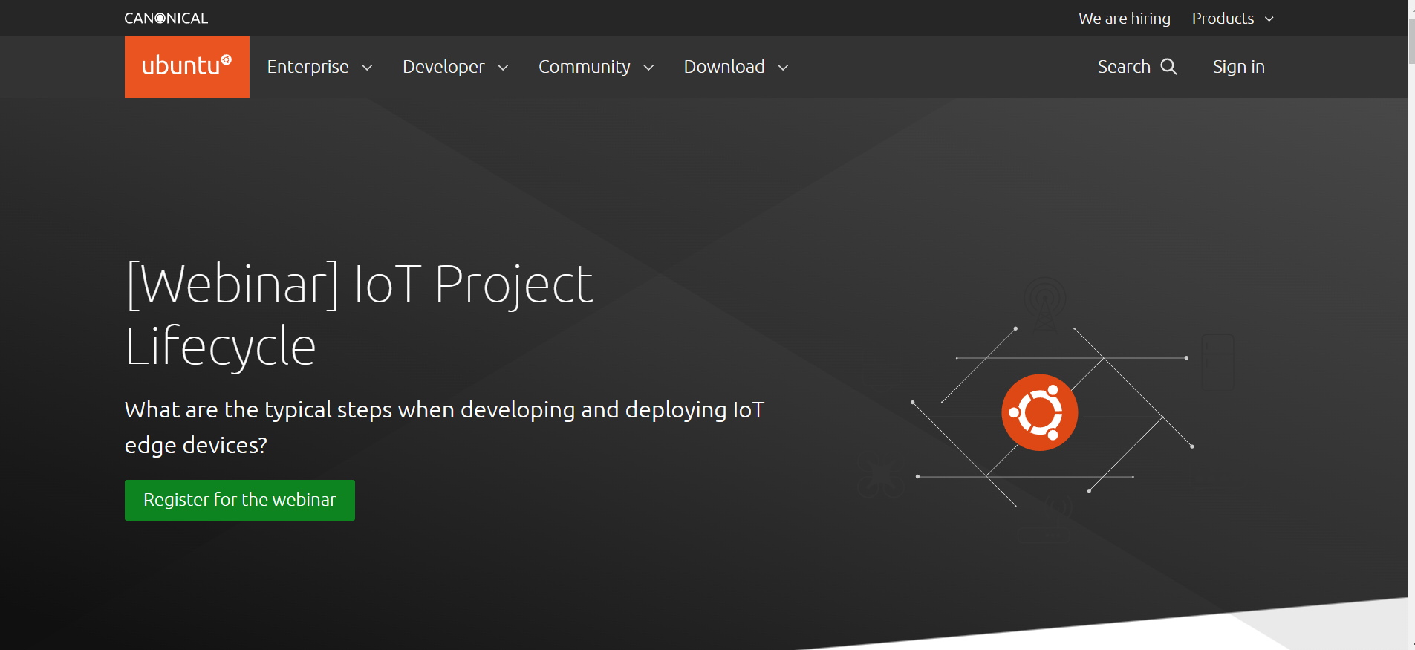Screen dimensions: 1415x650
Task: Click the faint antenna tower icon
Action: pos(1045,302)
